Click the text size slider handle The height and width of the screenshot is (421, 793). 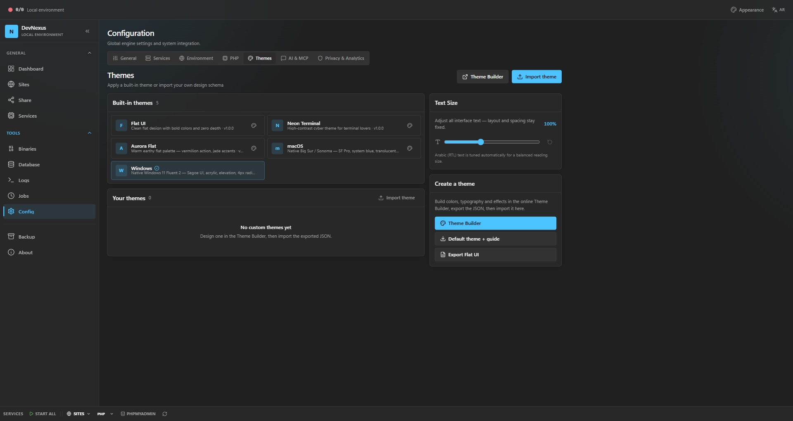click(481, 142)
